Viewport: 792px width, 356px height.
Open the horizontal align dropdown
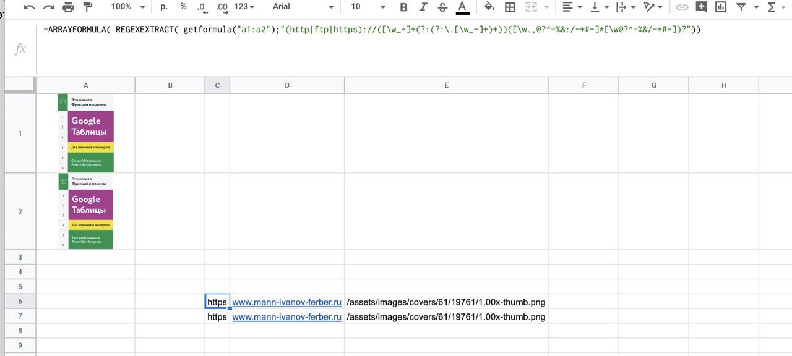tap(572, 7)
